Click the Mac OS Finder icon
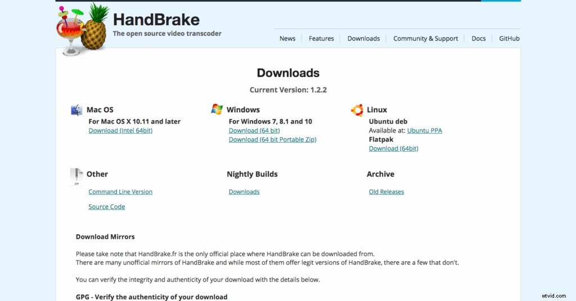This screenshot has width=576, height=301. (76, 110)
